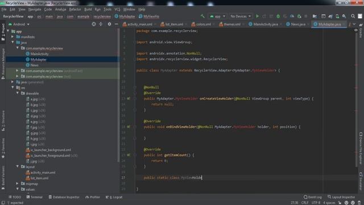Image resolution: width=364 pixels, height=205 pixels.
Task: Click override gutter icon for onBindViewHolder
Action: click(129, 127)
